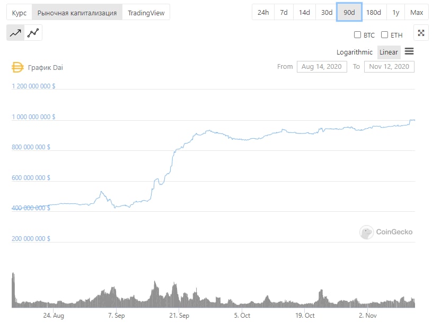The image size is (432, 323).
Task: Click the 200 000 000 $ axis label
Action: [x=31, y=238]
